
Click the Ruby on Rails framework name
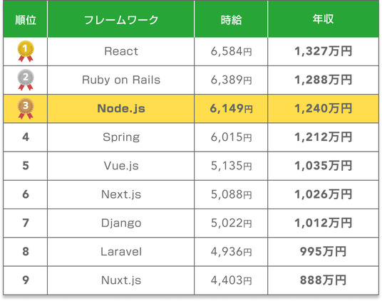(121, 80)
